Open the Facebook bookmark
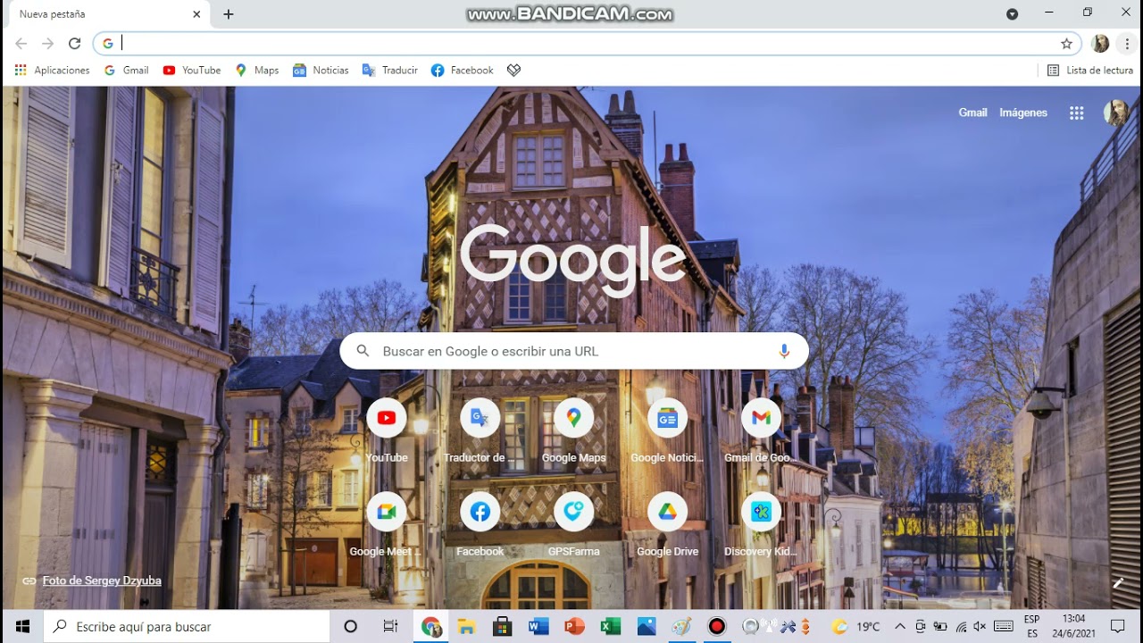Screen dimensions: 1143x643 [x=463, y=70]
